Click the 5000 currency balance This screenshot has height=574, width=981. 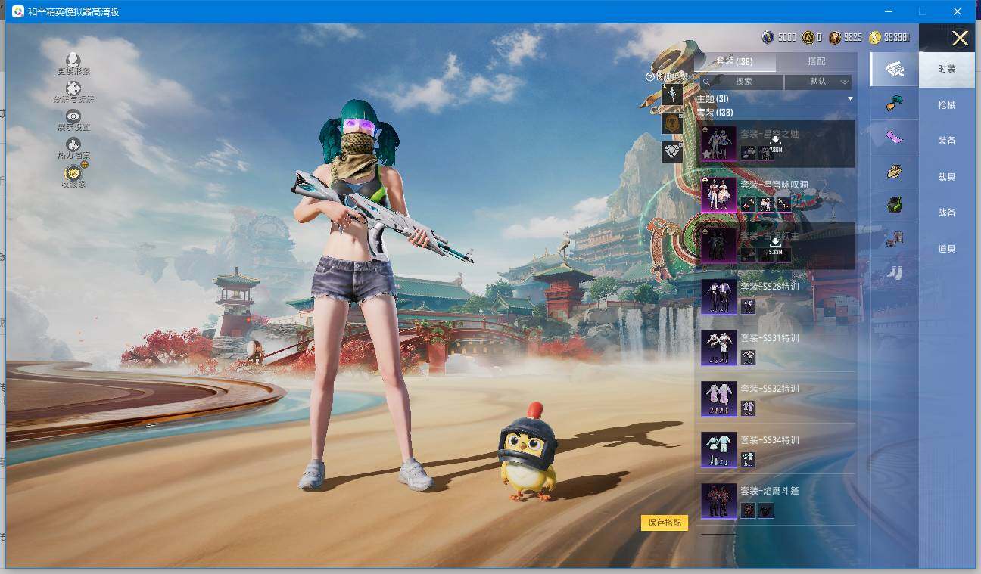[x=786, y=37]
